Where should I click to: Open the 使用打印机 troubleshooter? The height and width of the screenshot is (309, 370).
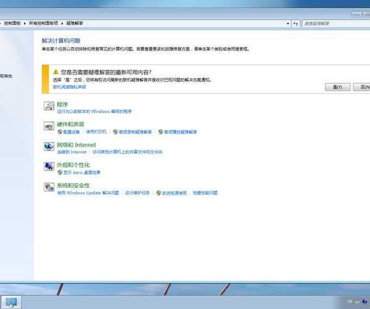coord(96,132)
